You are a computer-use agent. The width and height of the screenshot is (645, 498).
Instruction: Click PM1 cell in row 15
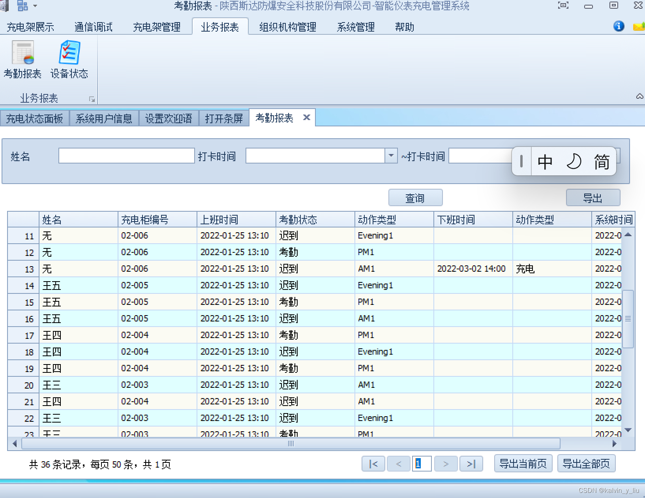coord(394,302)
